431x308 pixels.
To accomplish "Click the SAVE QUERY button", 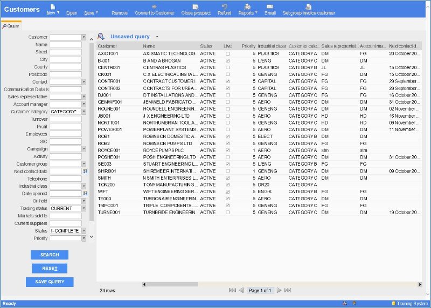I will pos(50,282).
